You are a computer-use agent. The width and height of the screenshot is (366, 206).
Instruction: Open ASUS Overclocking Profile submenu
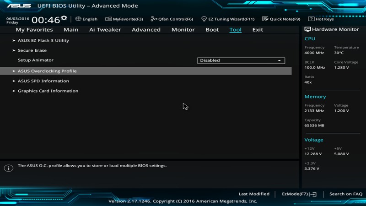[x=47, y=71]
